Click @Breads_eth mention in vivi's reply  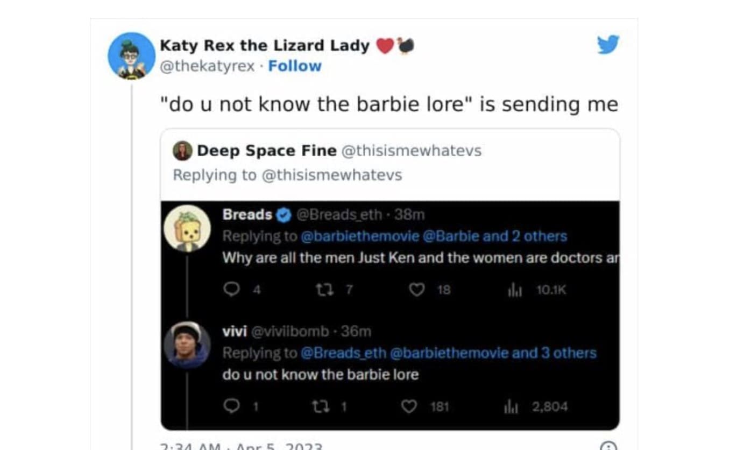[x=343, y=353]
